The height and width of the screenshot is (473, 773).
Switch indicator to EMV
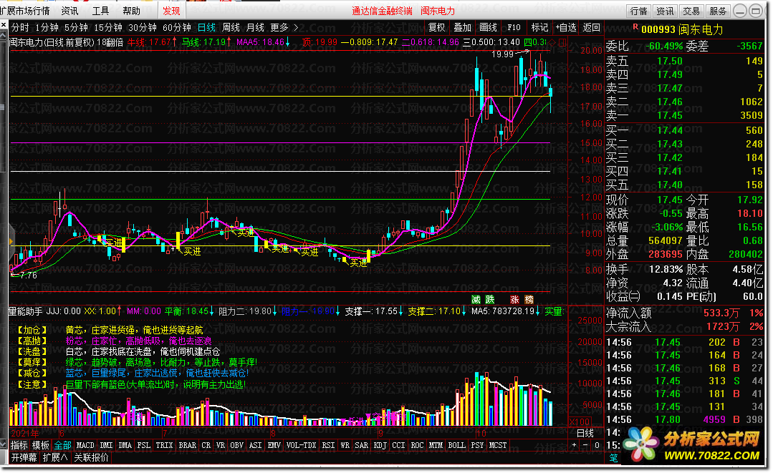pyautogui.click(x=274, y=445)
